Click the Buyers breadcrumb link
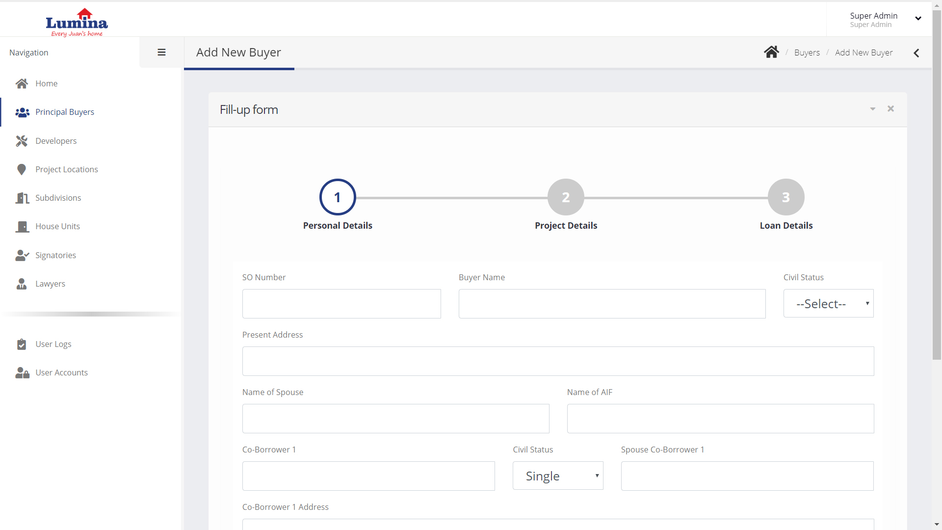 pyautogui.click(x=807, y=53)
